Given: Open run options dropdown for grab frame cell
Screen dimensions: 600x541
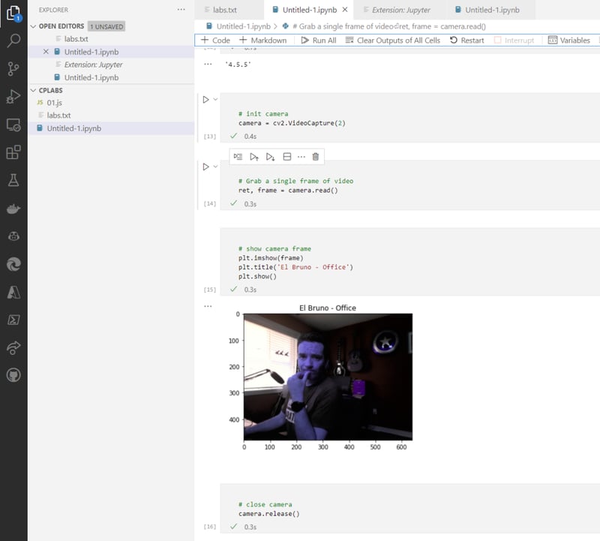Looking at the screenshot, I should (x=215, y=167).
